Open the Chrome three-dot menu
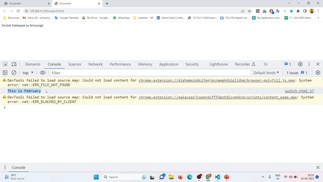This screenshot has width=323, height=182. click(x=318, y=11)
